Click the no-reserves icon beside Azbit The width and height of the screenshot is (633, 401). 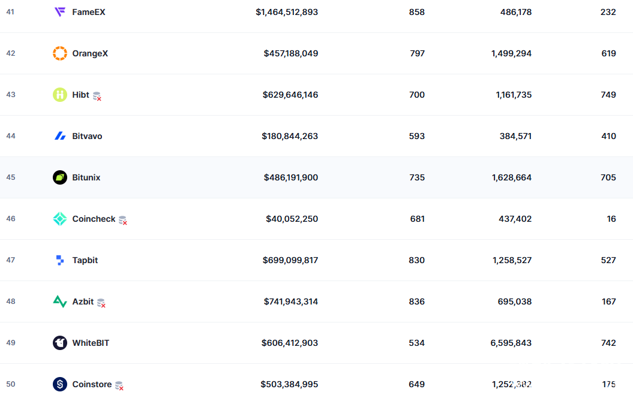(x=101, y=303)
